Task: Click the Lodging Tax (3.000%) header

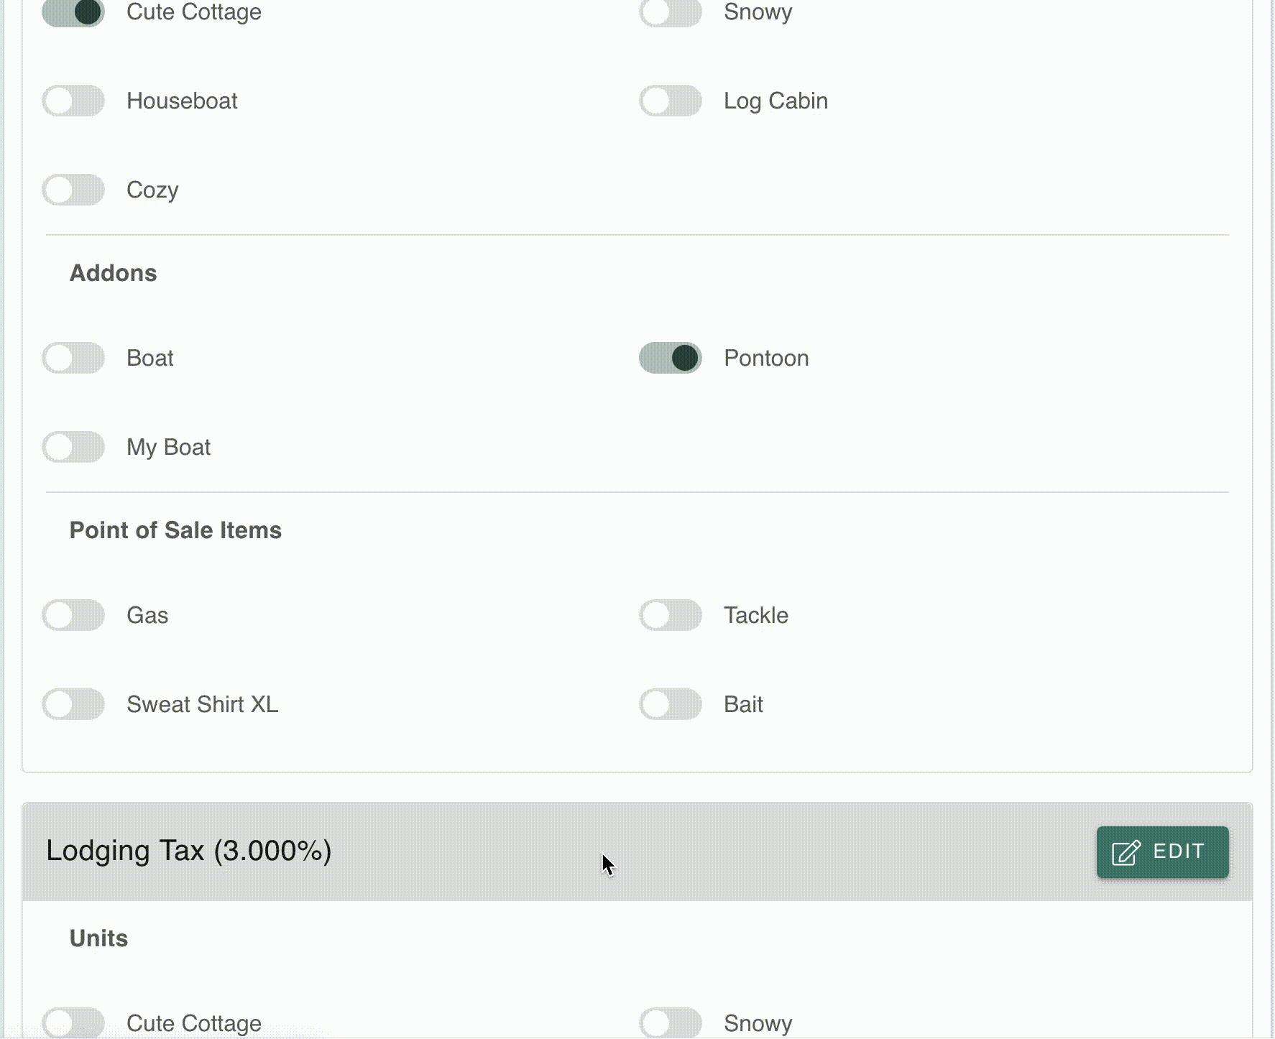Action: pos(189,851)
